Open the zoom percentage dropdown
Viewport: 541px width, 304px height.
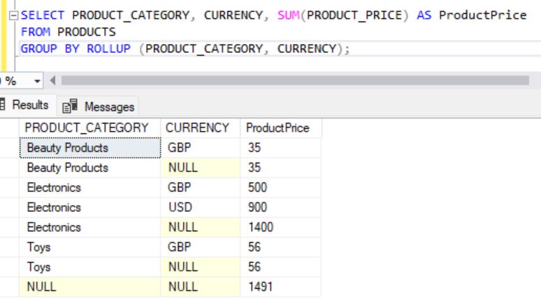[x=36, y=81]
